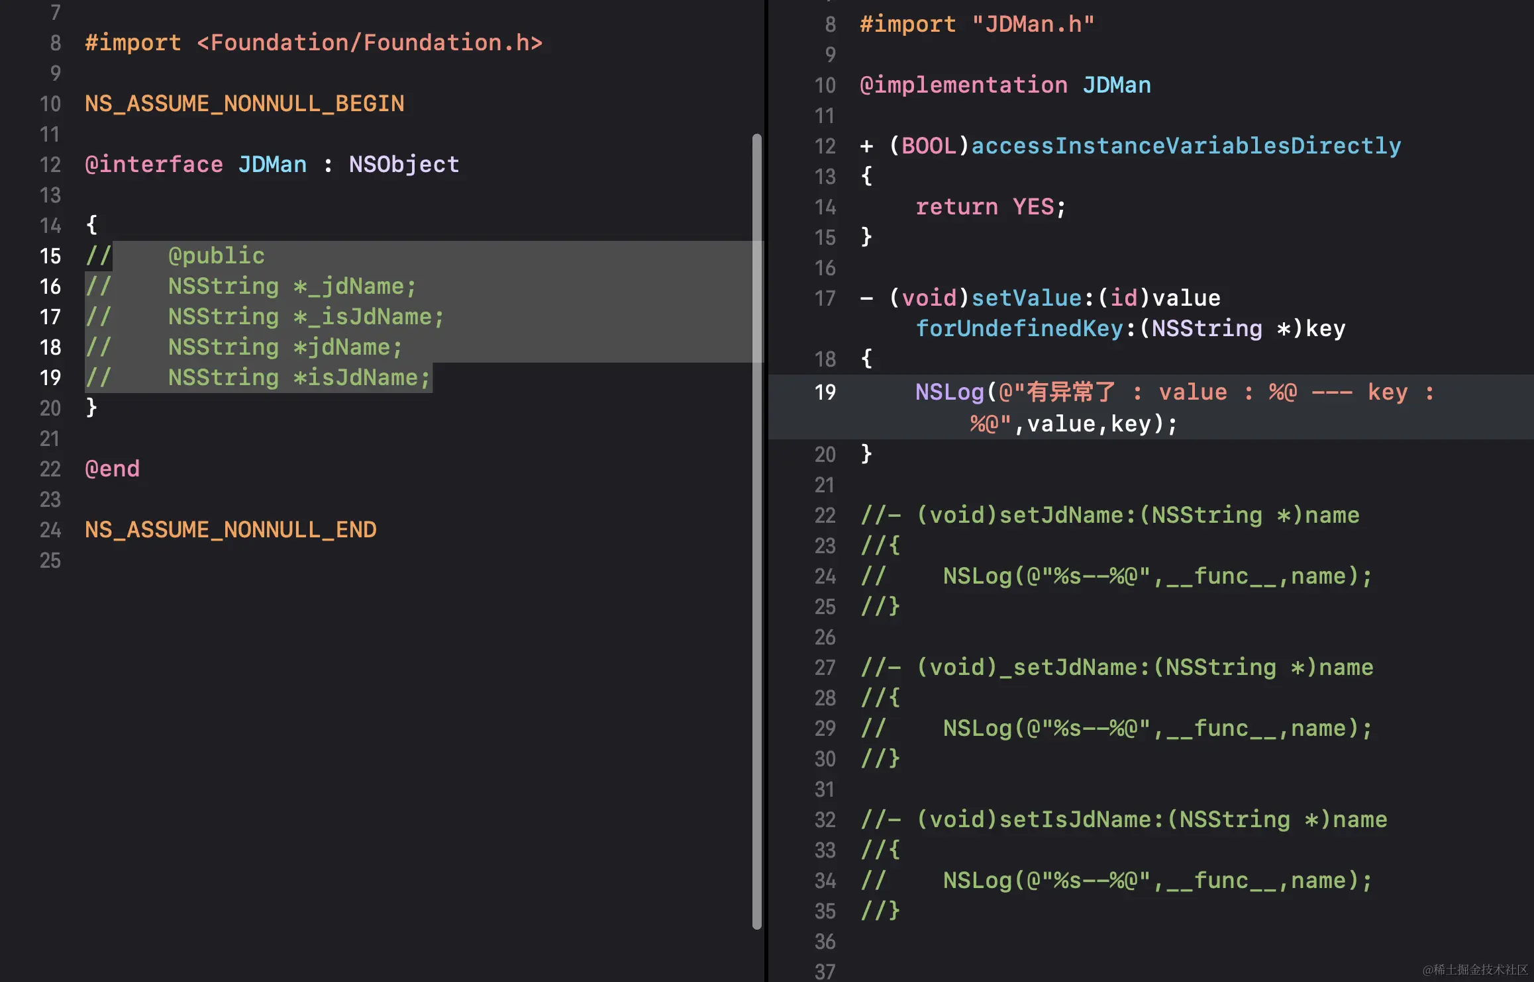Viewport: 1534px width, 982px height.
Task: Click NSObject superclass name
Action: point(404,165)
